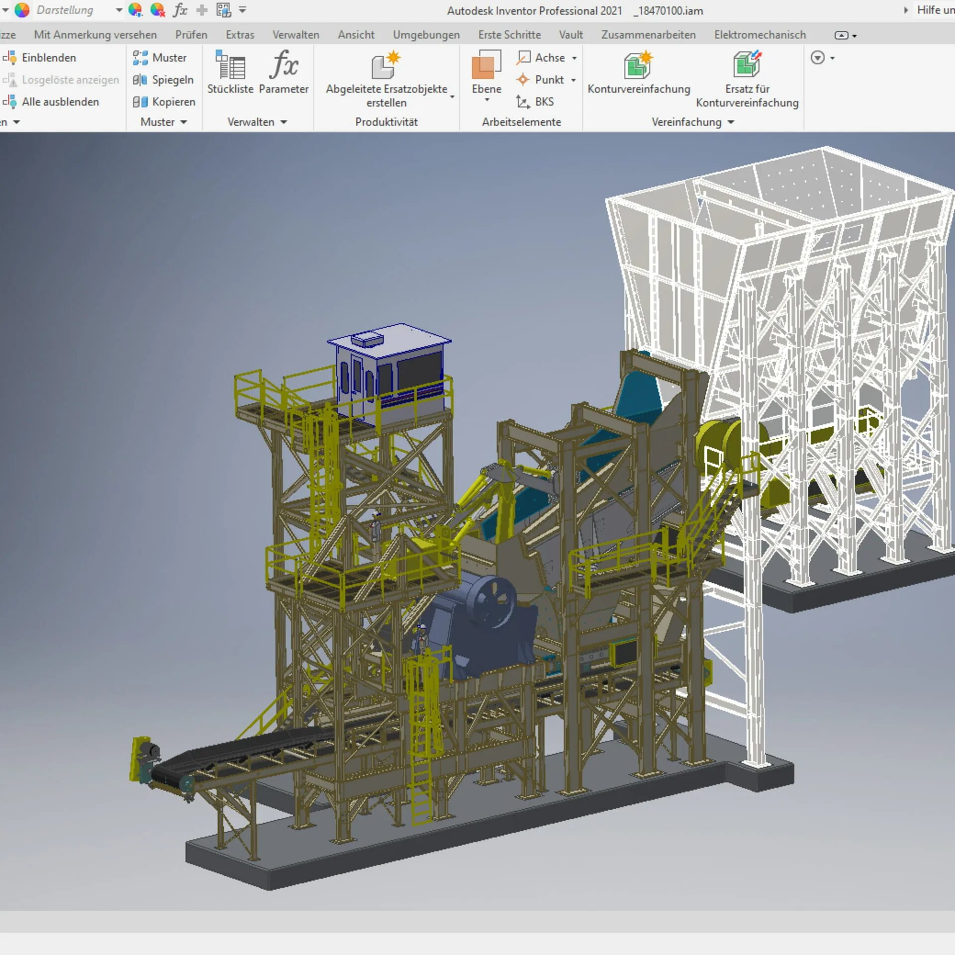Switch to the Ansicht ribbon tab

click(x=356, y=35)
